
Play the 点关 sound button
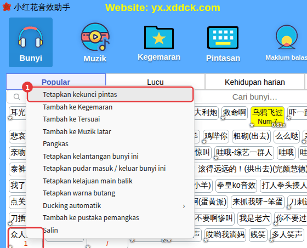click(18, 202)
